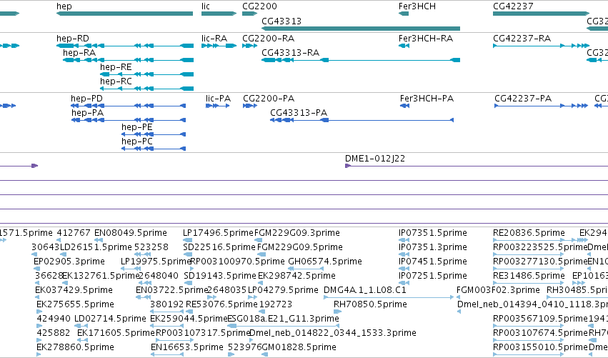
Task: Select ESG018a.E21_G11.3prime label
Action: tap(284, 319)
